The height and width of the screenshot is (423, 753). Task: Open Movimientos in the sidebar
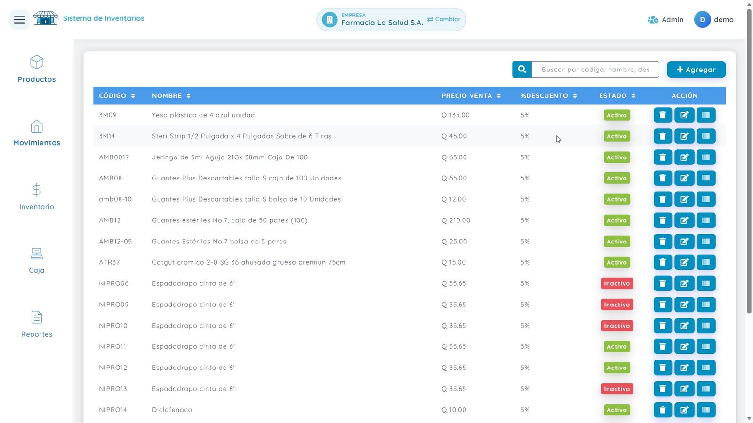point(37,133)
